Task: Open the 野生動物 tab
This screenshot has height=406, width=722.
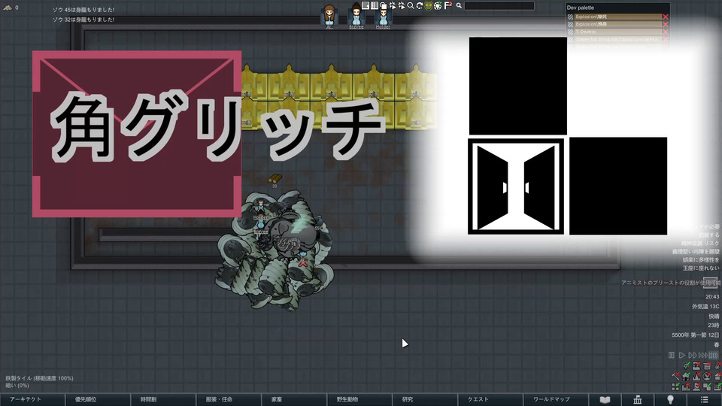Action: coord(359,399)
